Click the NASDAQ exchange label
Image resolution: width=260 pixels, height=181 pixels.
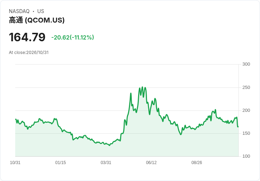click(x=19, y=11)
